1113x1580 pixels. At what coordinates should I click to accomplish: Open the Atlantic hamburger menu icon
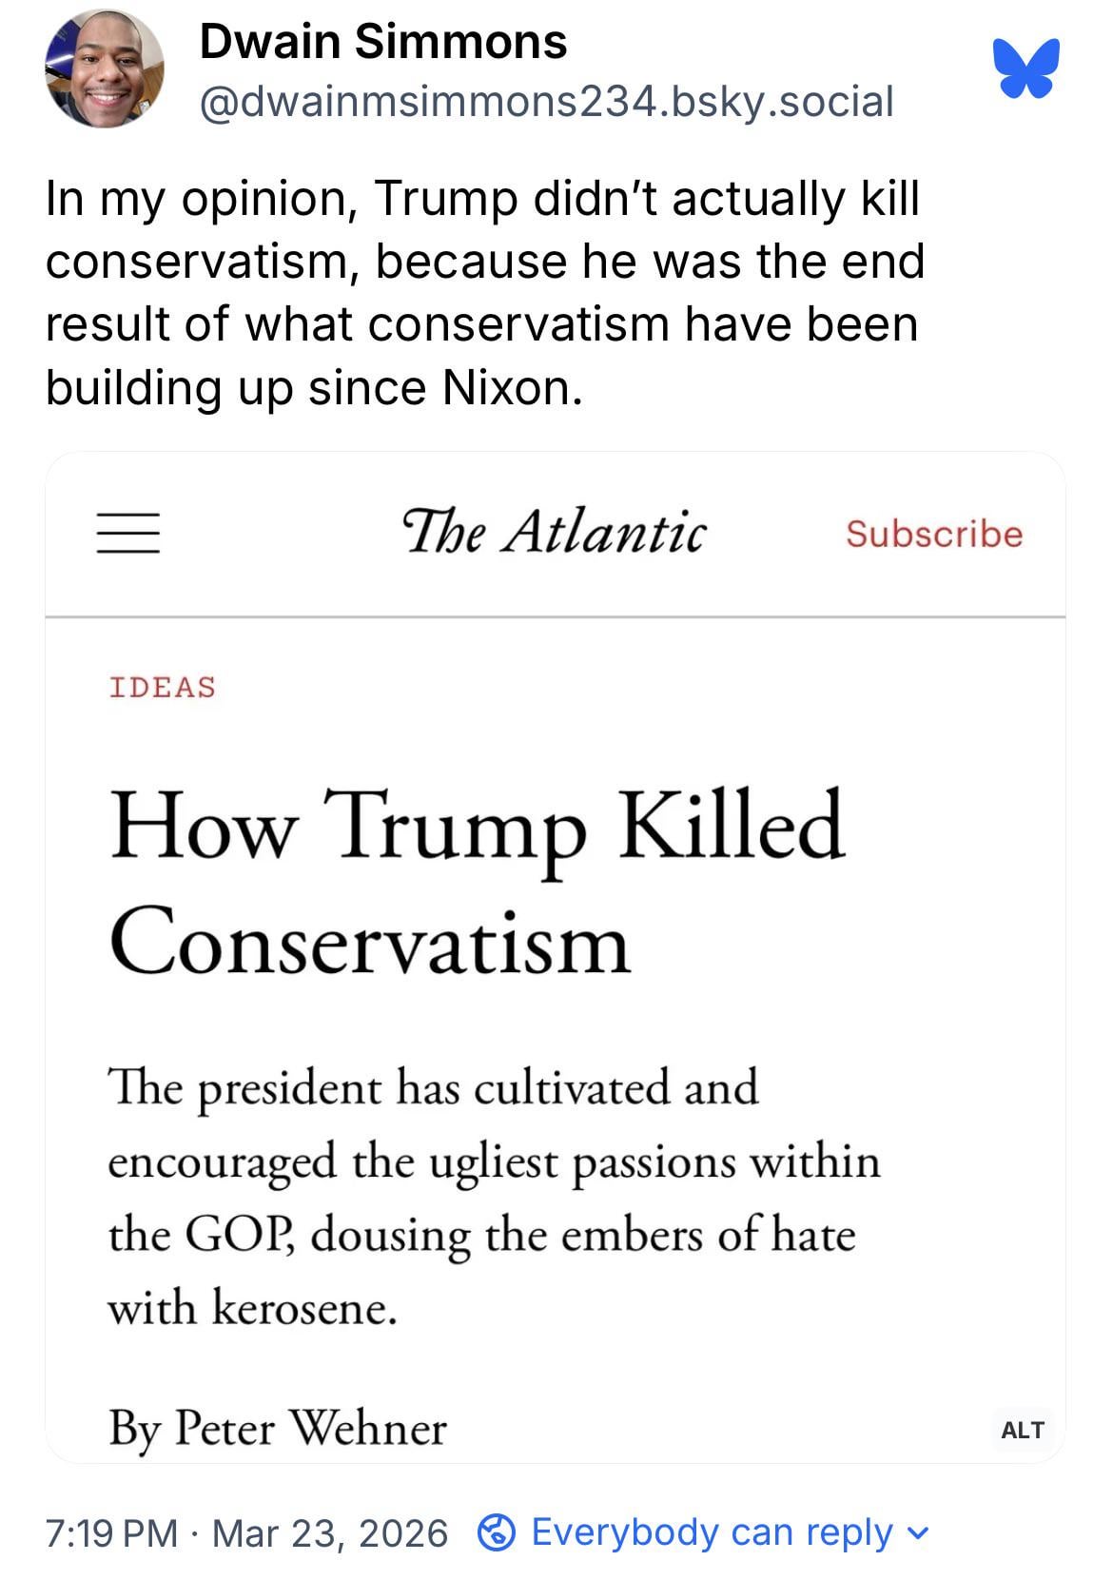(x=127, y=533)
